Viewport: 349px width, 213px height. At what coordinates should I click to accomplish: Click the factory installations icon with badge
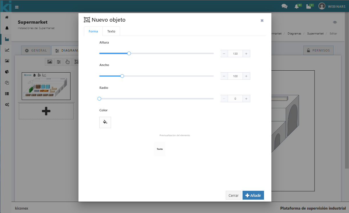point(308,7)
